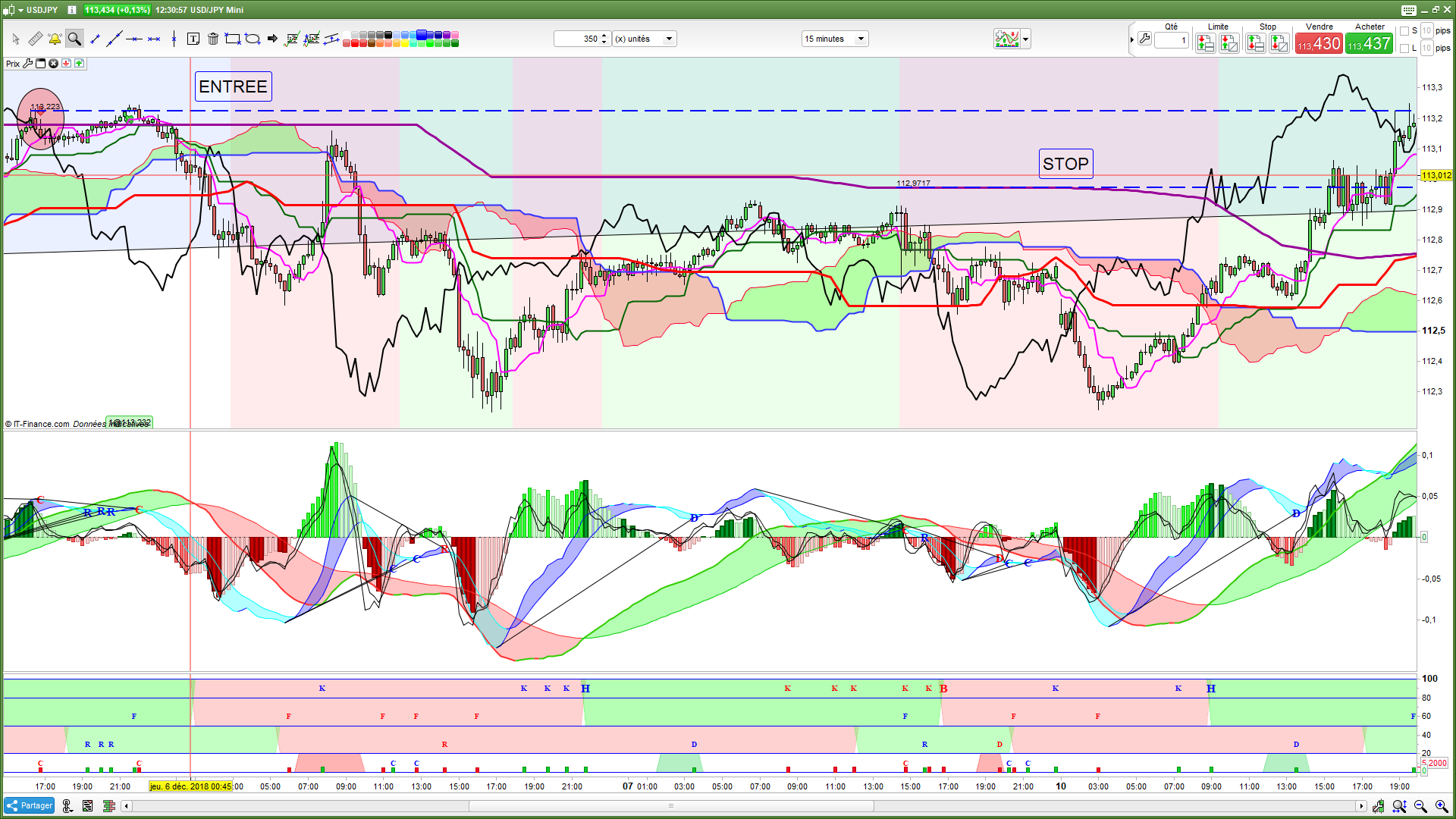
Task: Zoom in the chart horizontally
Action: pos(1442,806)
